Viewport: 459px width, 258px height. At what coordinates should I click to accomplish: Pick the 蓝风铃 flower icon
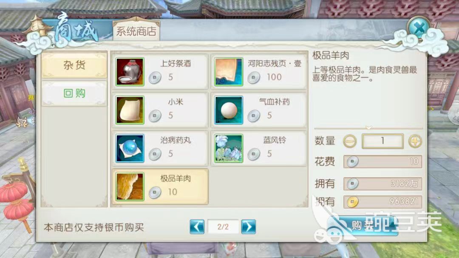point(229,149)
